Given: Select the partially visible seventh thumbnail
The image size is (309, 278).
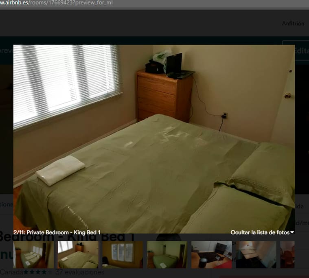Looking at the screenshot, I should (x=287, y=254).
